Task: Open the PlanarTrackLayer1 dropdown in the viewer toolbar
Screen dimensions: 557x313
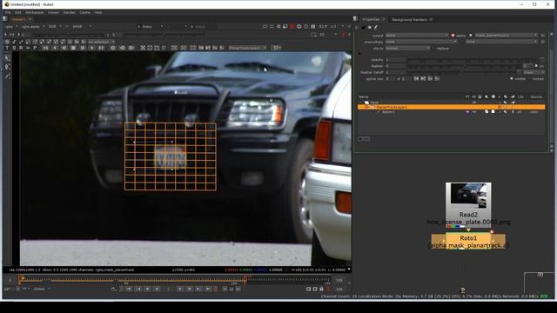Action: [247, 48]
